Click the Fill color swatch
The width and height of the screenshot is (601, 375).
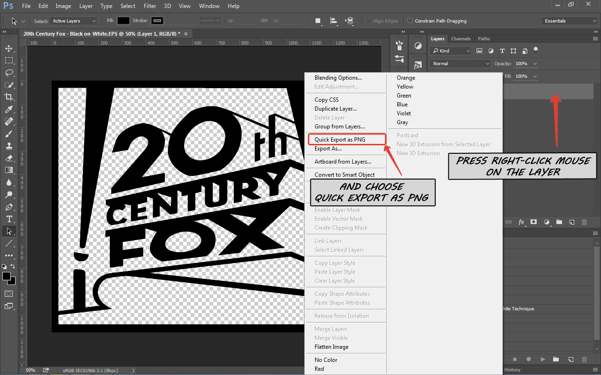[x=123, y=21]
